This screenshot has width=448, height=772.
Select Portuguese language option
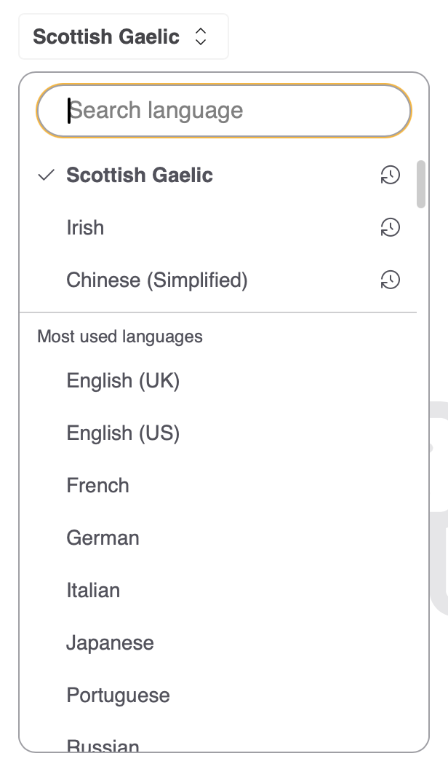click(x=118, y=696)
